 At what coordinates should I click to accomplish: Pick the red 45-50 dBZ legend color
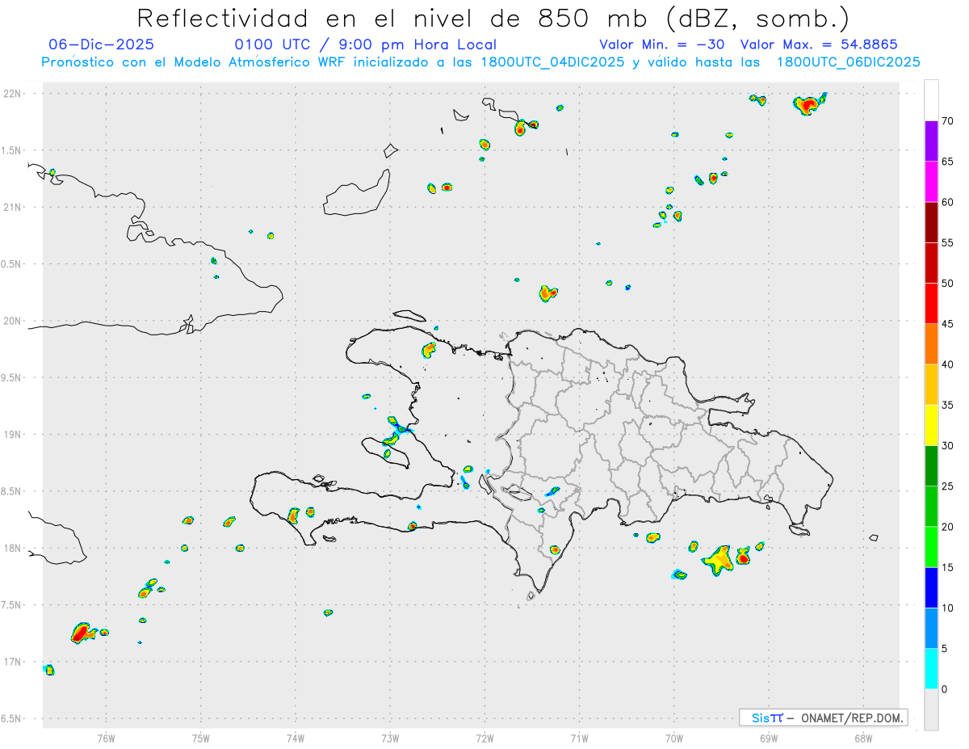[931, 304]
